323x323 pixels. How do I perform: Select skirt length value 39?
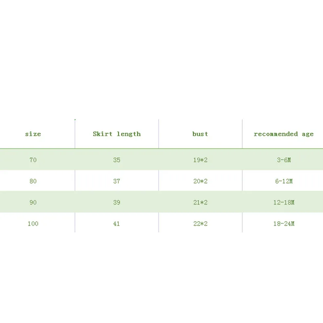(117, 202)
